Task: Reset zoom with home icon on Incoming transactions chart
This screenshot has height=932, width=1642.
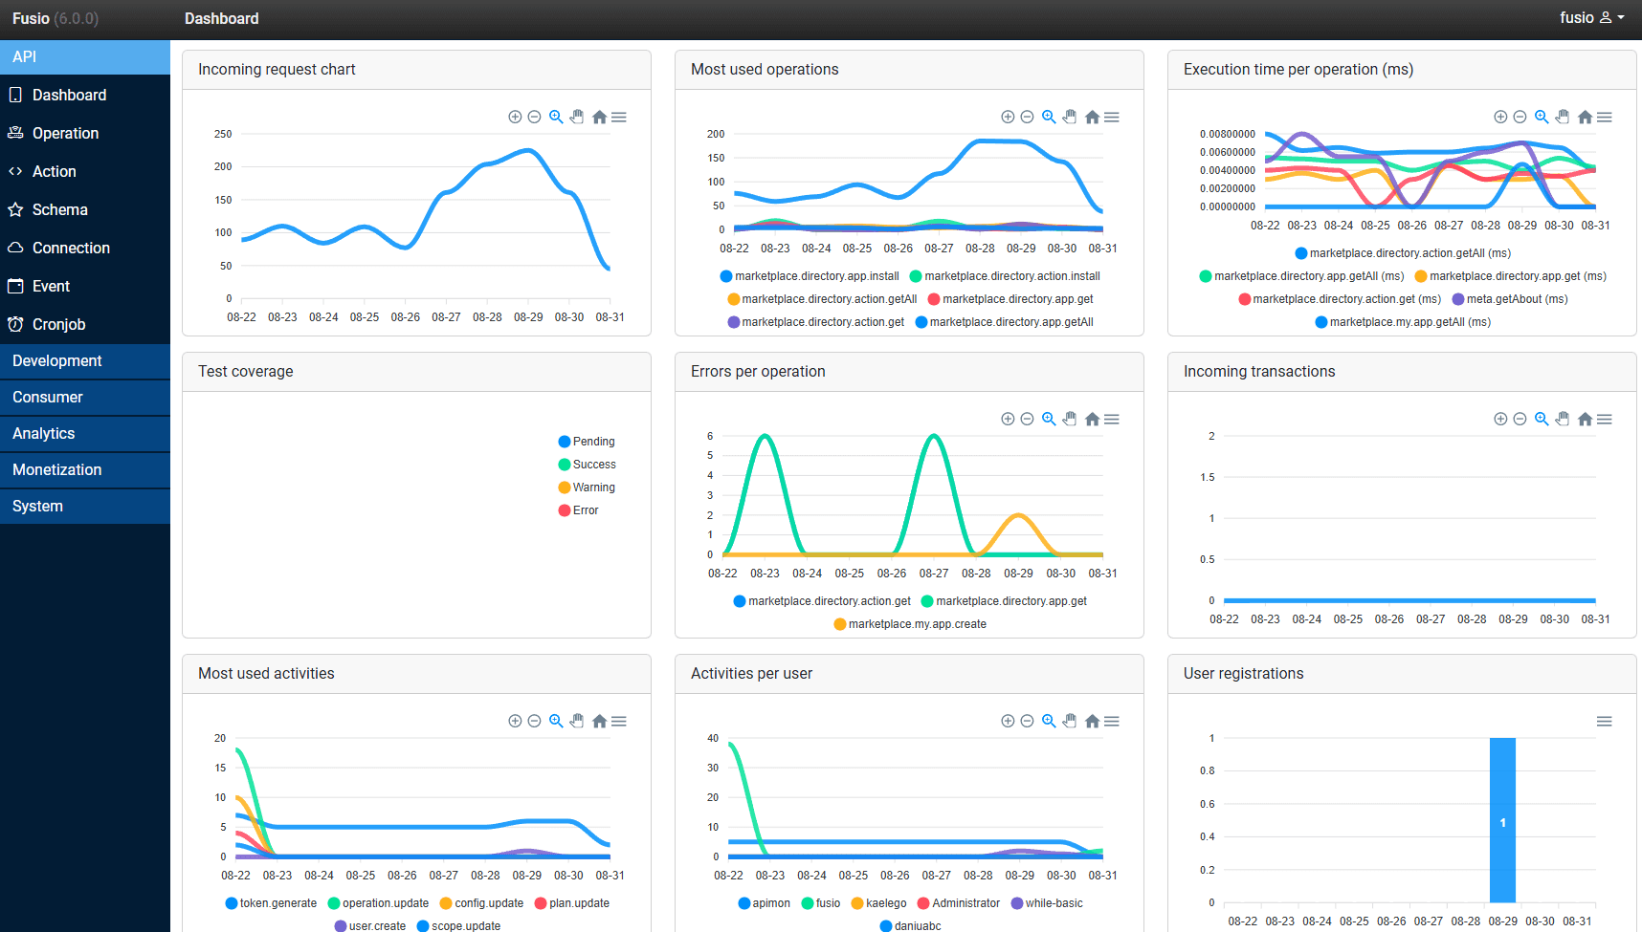Action: pos(1585,419)
